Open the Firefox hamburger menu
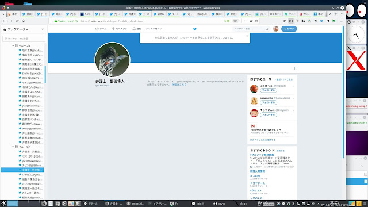368x207 pixels. 342,21
